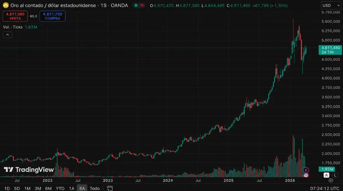Viewport: 343px width, 191px height.
Task: Click the US flag economic event icon
Action: [x=306, y=175]
